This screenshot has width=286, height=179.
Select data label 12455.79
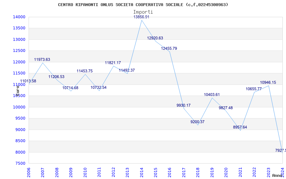coord(169,49)
